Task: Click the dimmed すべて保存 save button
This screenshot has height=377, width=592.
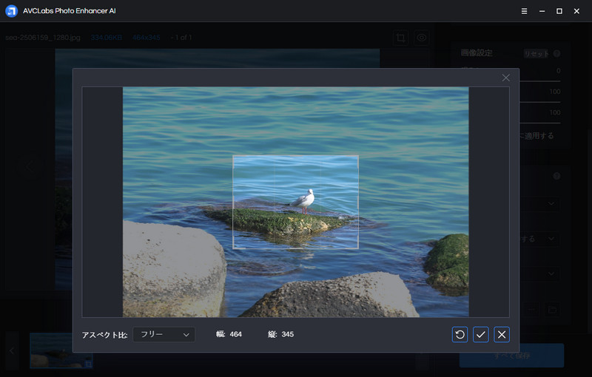Action: pos(511,356)
